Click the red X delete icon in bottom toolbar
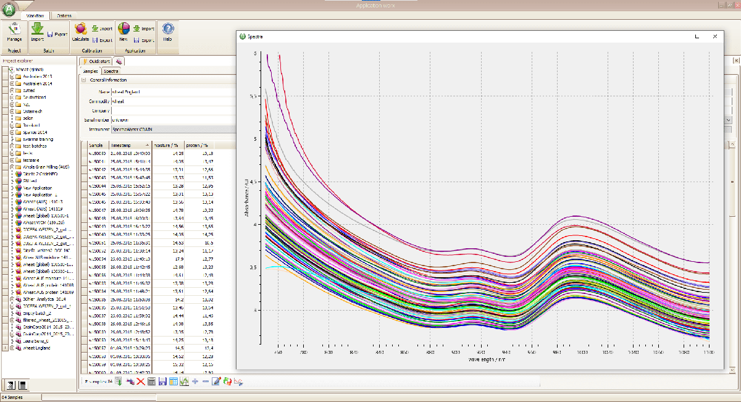This screenshot has width=741, height=402. [x=141, y=382]
